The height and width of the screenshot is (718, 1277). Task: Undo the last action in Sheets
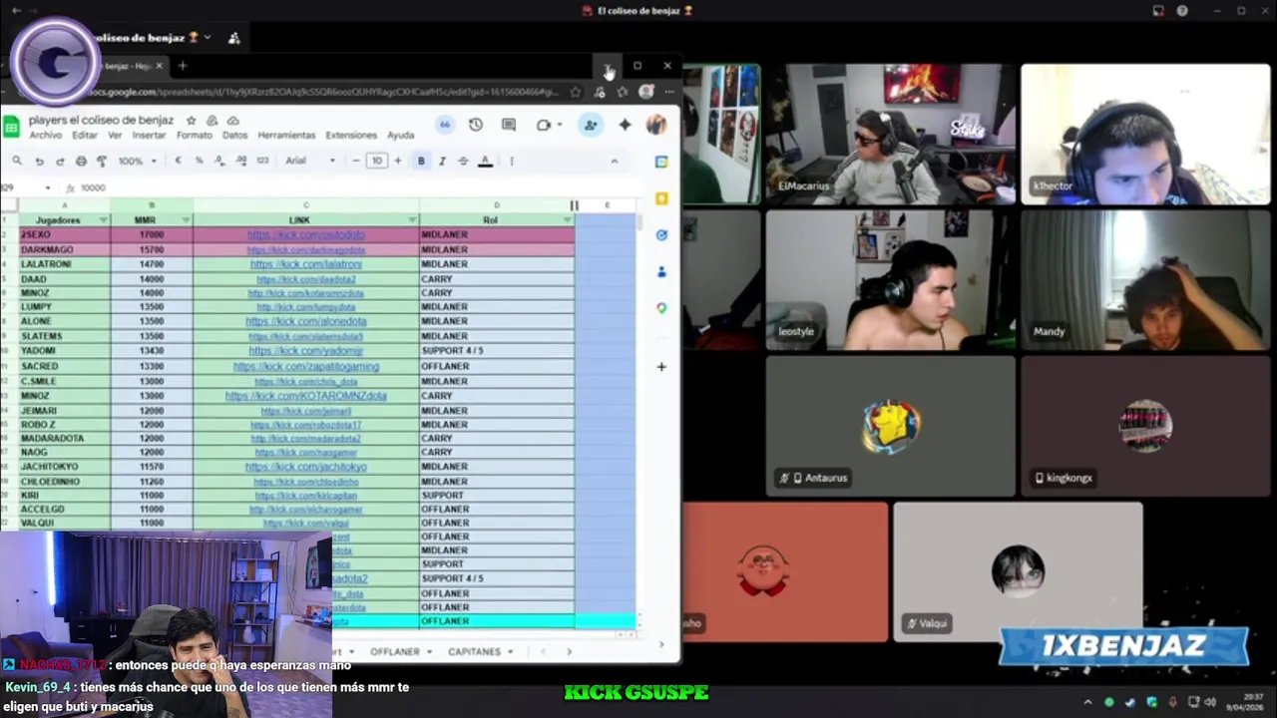(39, 161)
